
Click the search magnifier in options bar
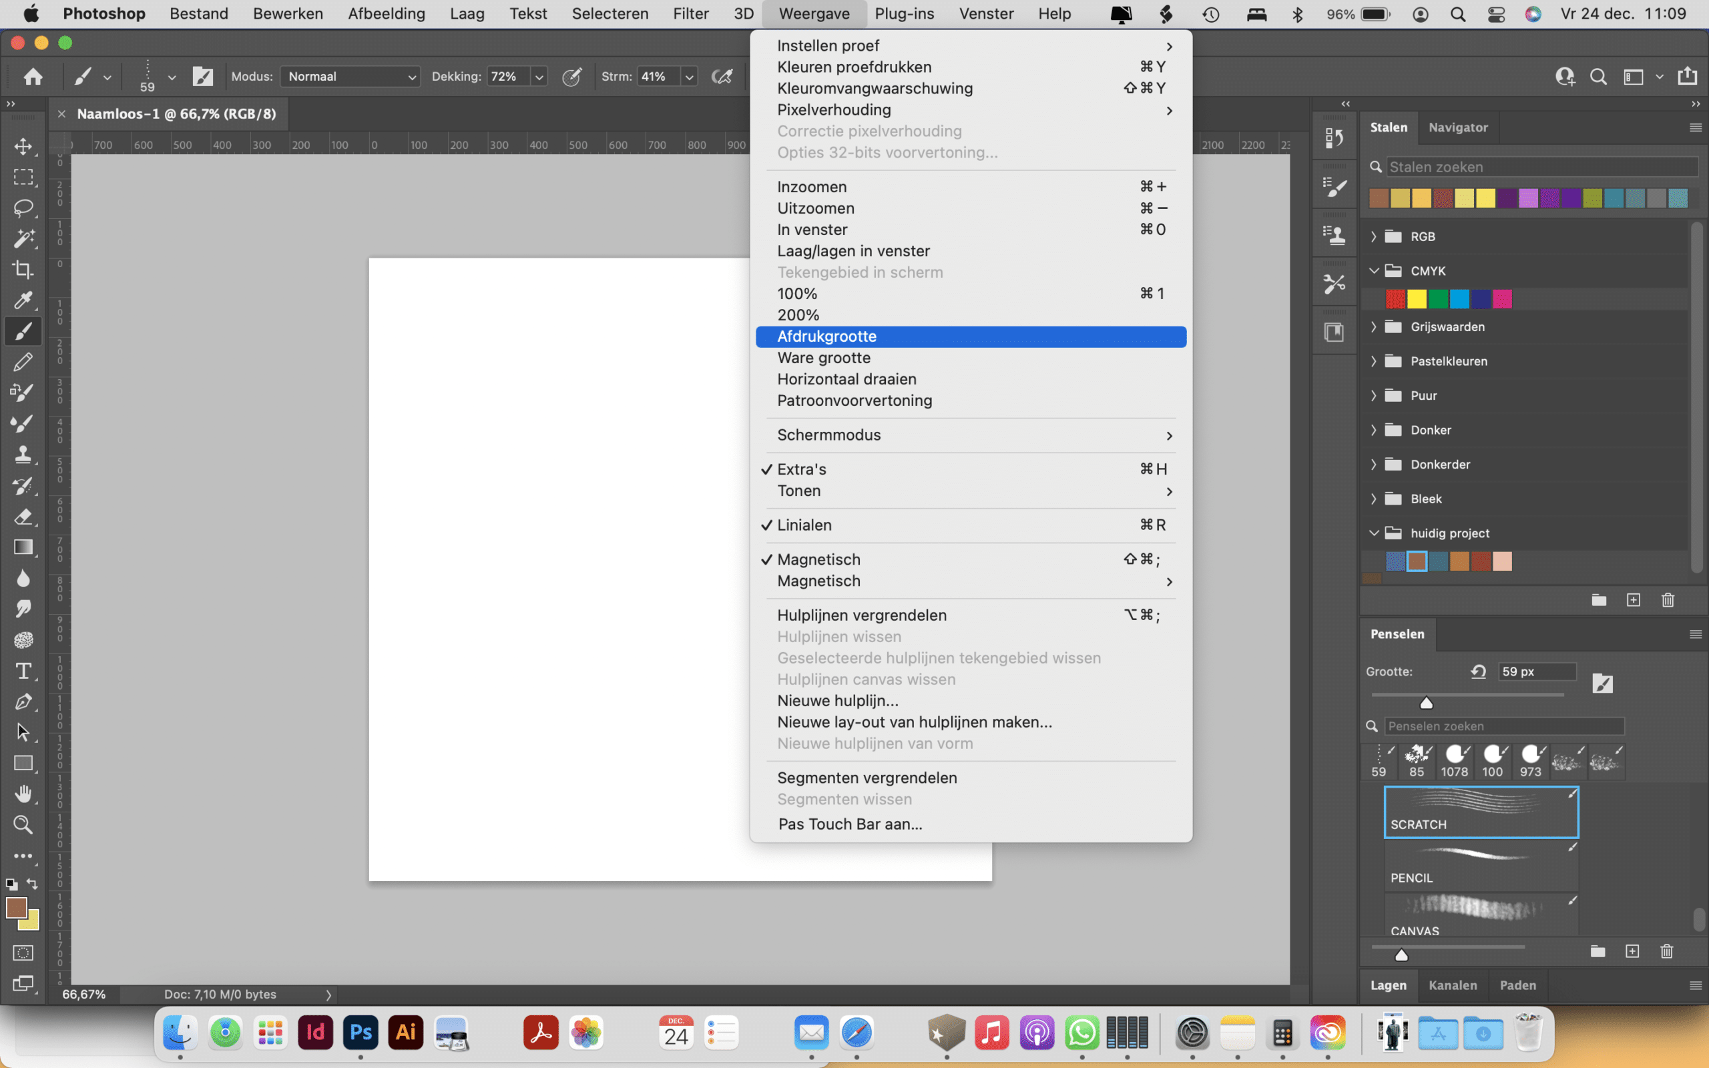(1598, 76)
